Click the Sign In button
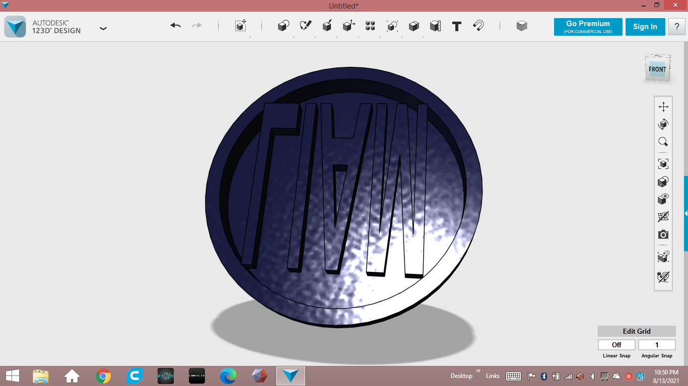The image size is (688, 386). click(x=645, y=27)
